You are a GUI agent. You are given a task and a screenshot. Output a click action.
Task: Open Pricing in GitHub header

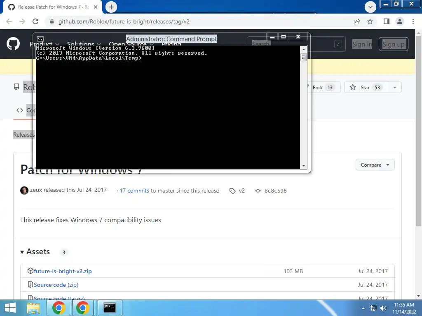[171, 44]
